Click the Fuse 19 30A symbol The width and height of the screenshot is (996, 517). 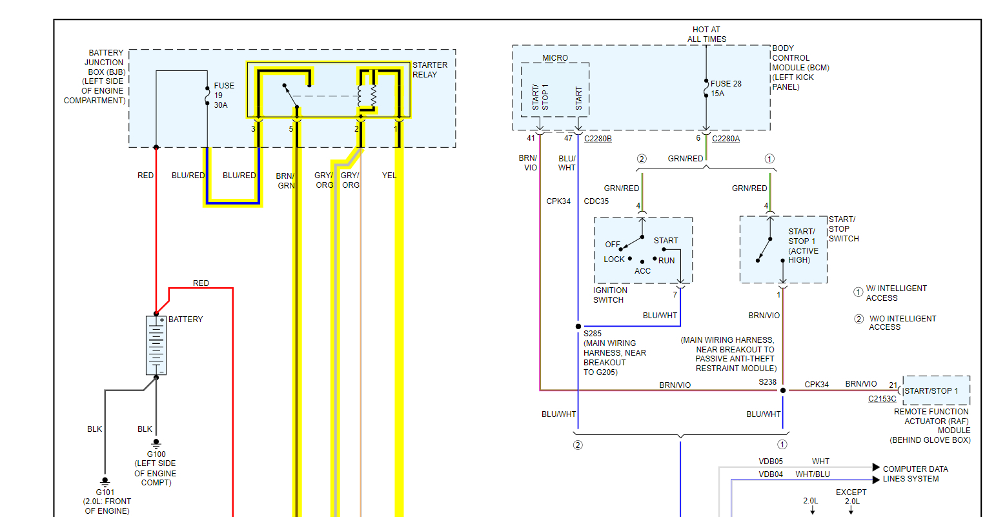click(207, 95)
